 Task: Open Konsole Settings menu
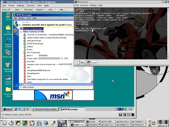pos(93,5)
